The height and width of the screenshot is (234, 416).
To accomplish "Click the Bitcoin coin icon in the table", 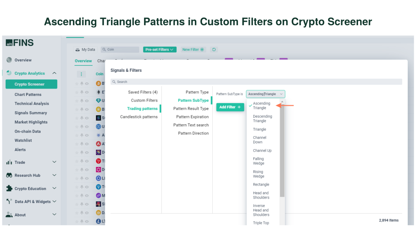I will [x=99, y=83].
